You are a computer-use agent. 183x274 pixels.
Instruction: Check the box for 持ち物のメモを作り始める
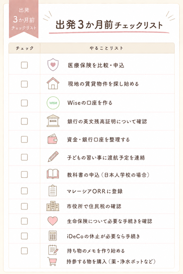click(24, 251)
